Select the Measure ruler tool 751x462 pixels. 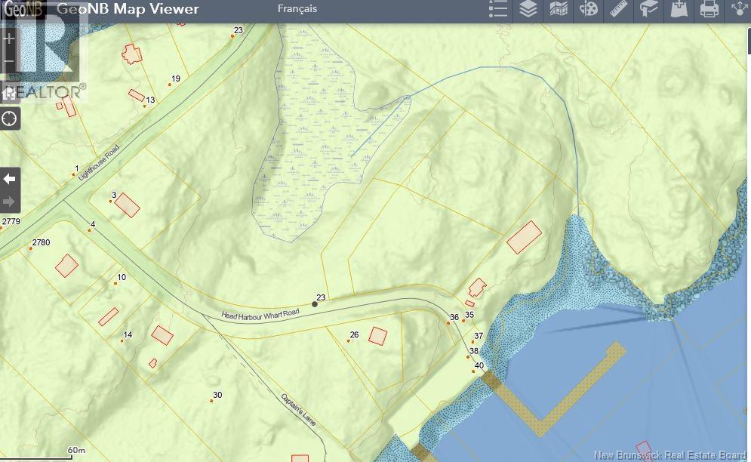click(619, 9)
